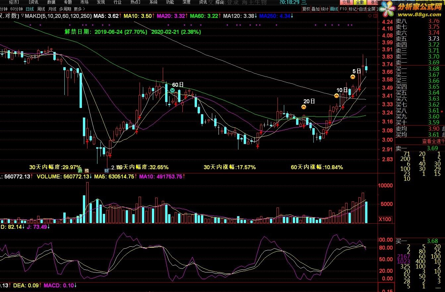Click 买均 average price 3.61

pos(418,134)
